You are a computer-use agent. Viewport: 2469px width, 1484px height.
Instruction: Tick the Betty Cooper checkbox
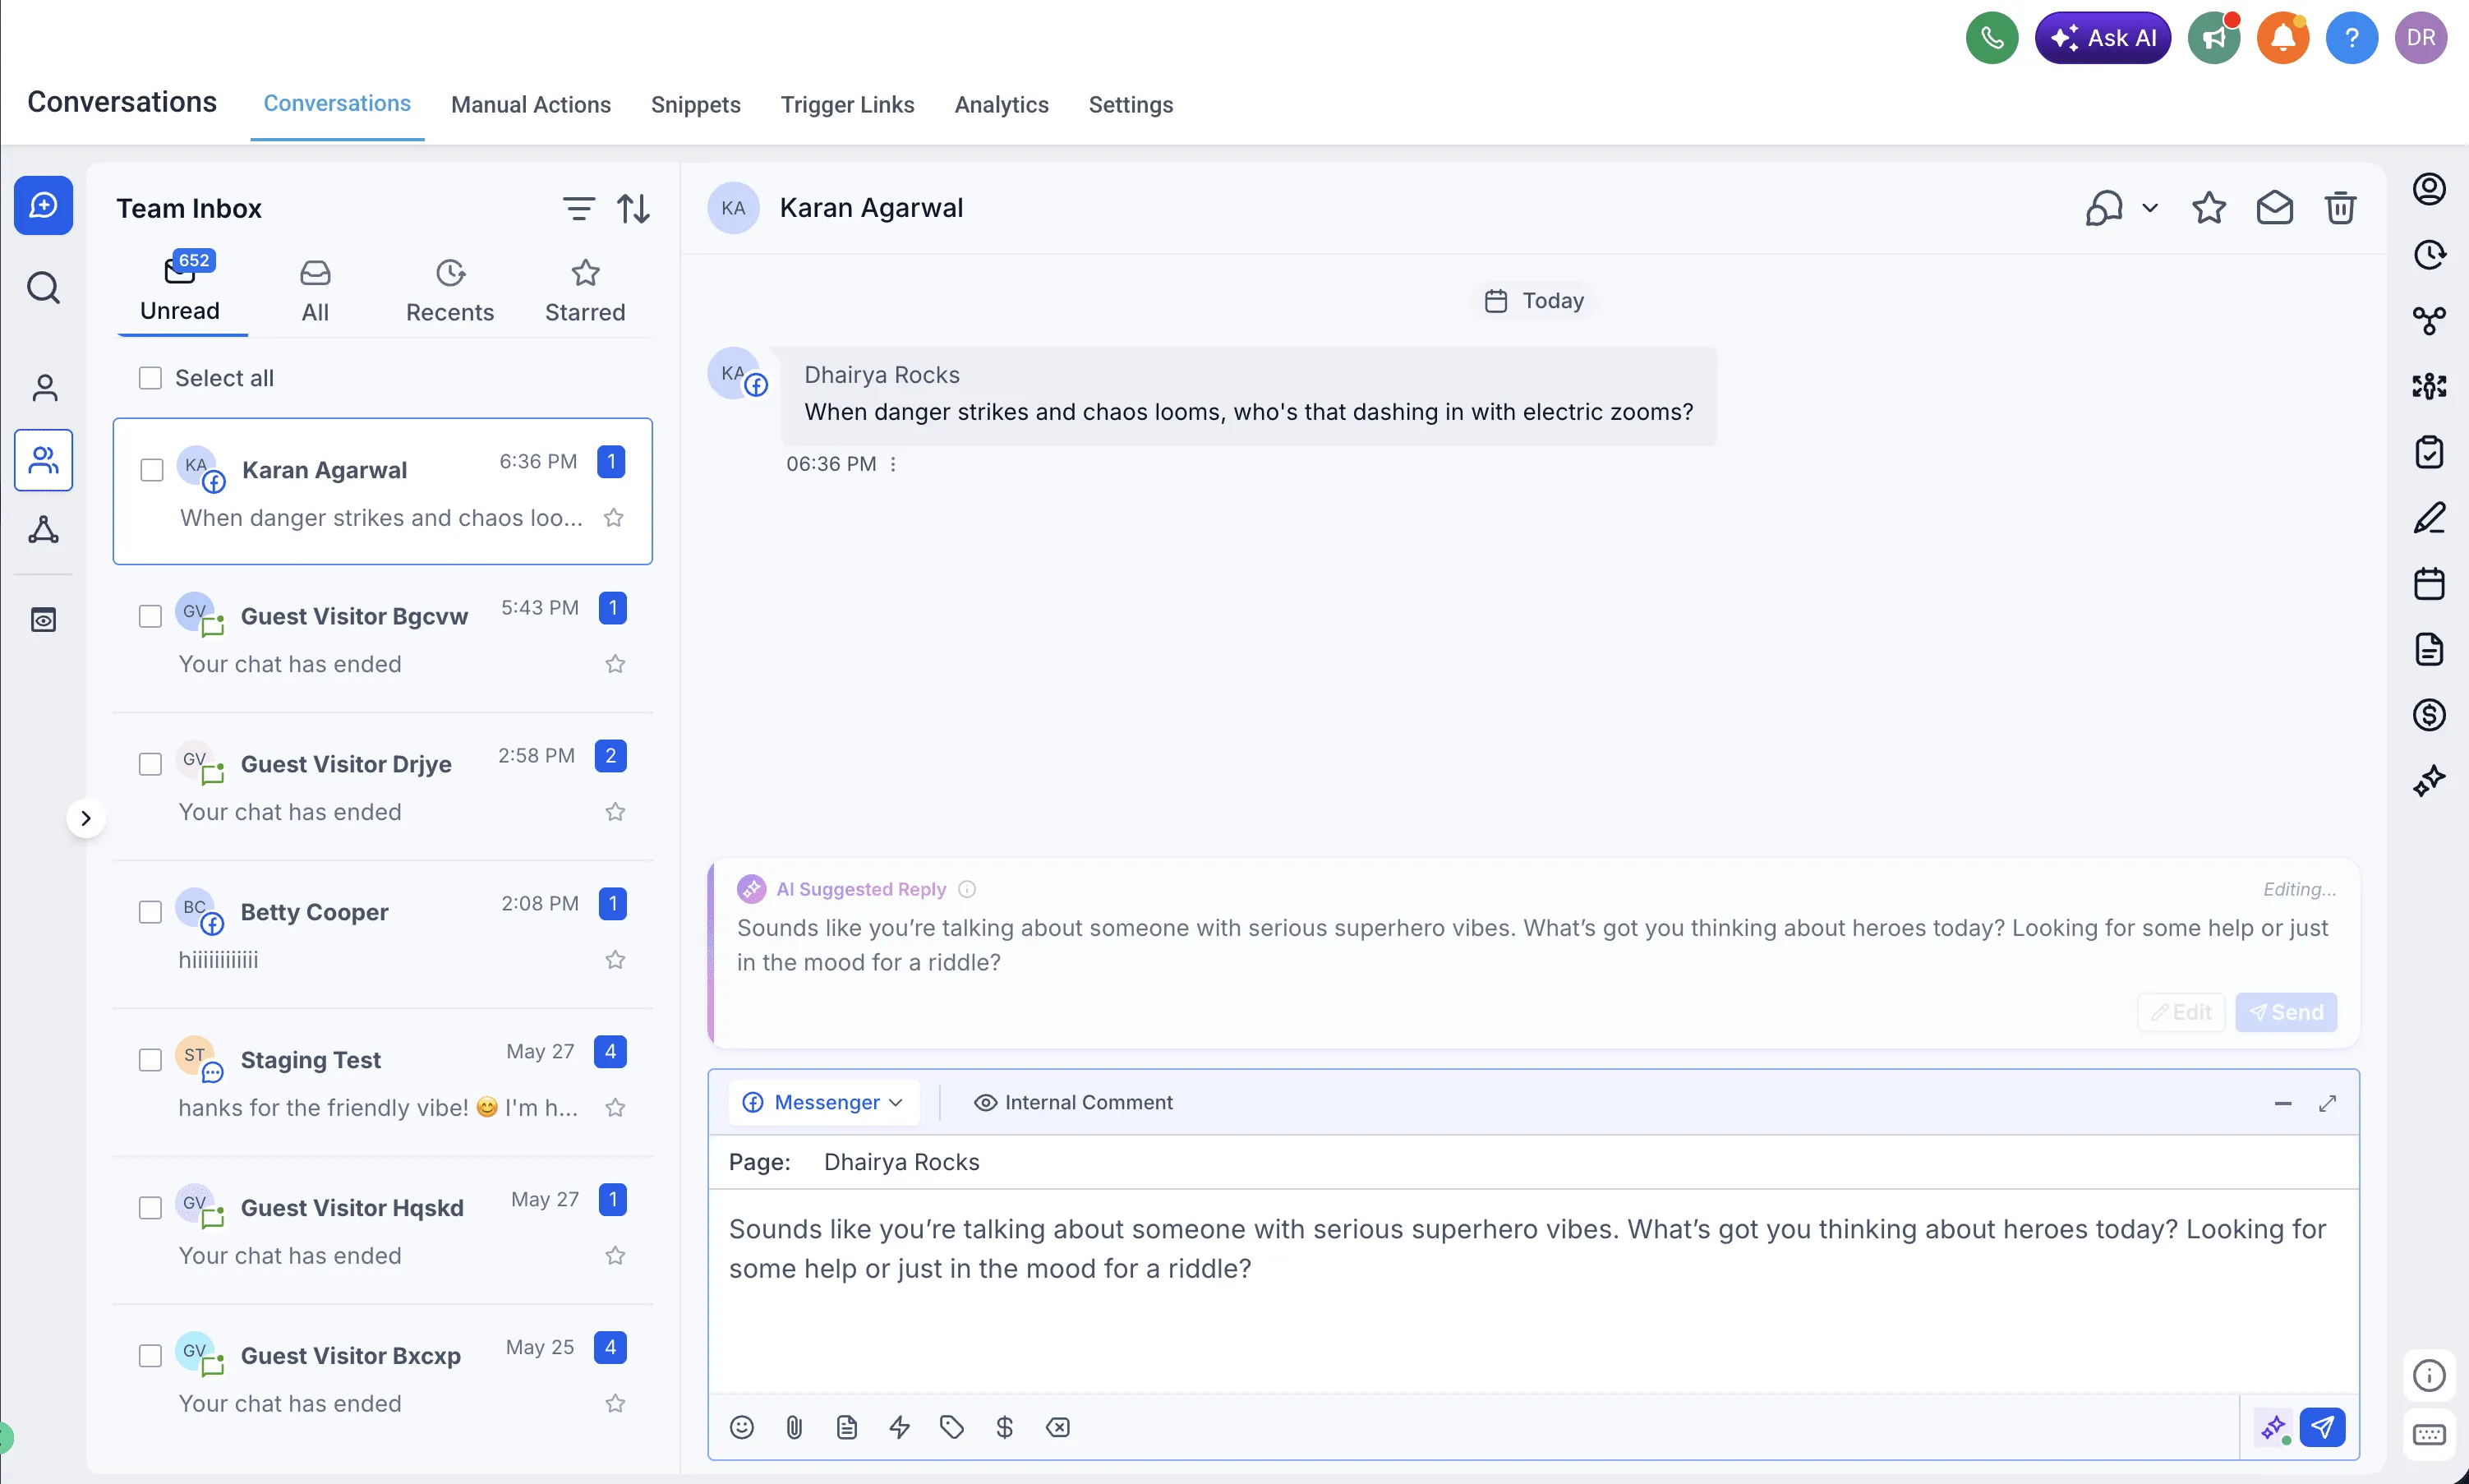(x=150, y=912)
